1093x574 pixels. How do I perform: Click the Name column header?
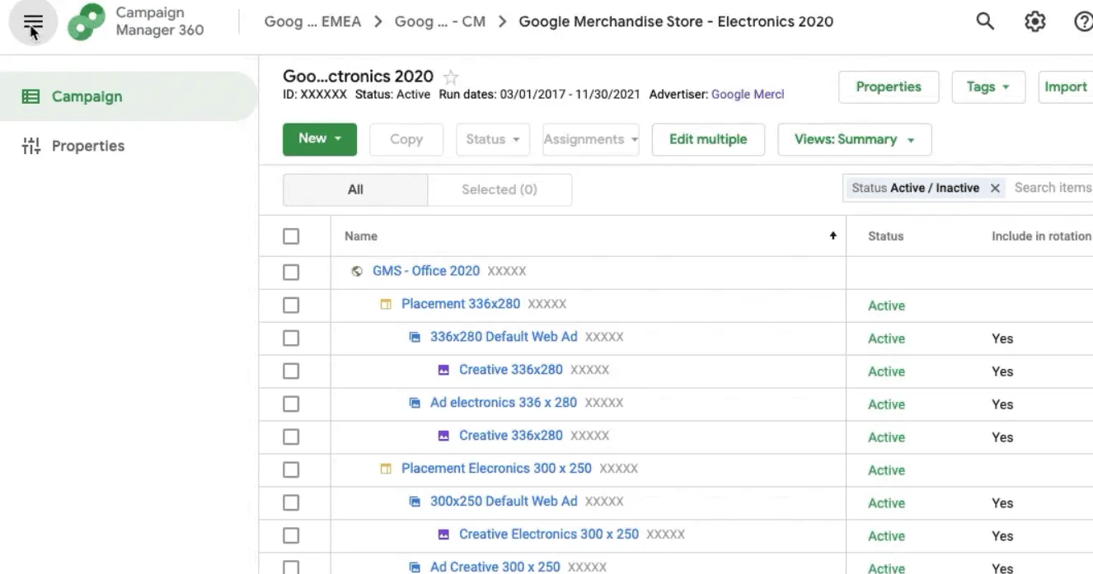pos(361,236)
